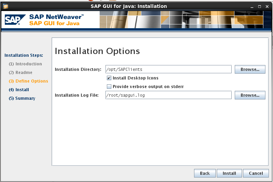
Task: Click the installer package icon in title bar
Action: 6,7
